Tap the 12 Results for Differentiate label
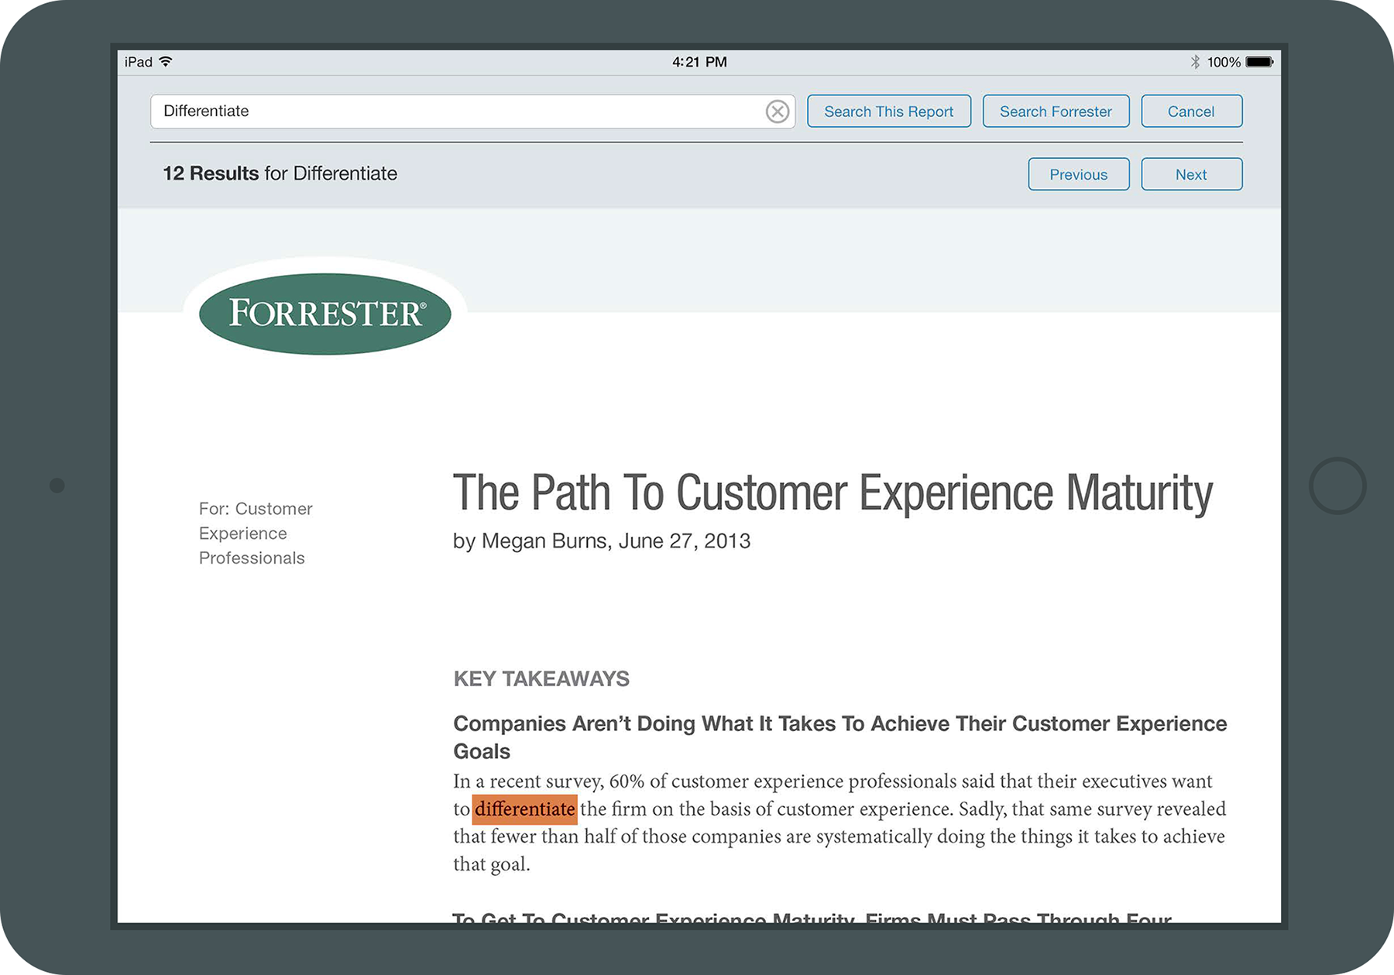1394x975 pixels. 280,173
